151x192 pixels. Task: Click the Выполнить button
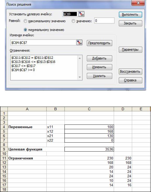click(130, 14)
